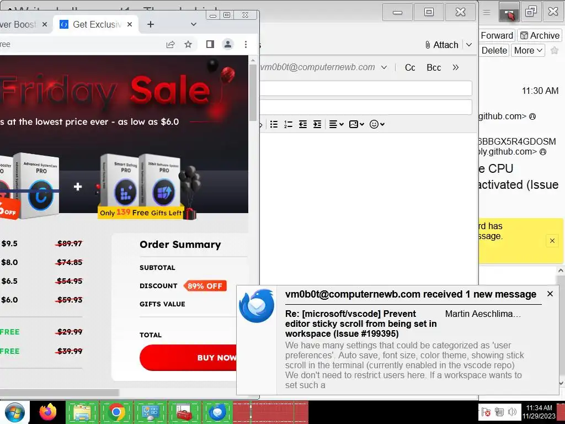Select the Advanced SystemCare PRO product box
Screen dimensions: 565x424
tap(37, 185)
